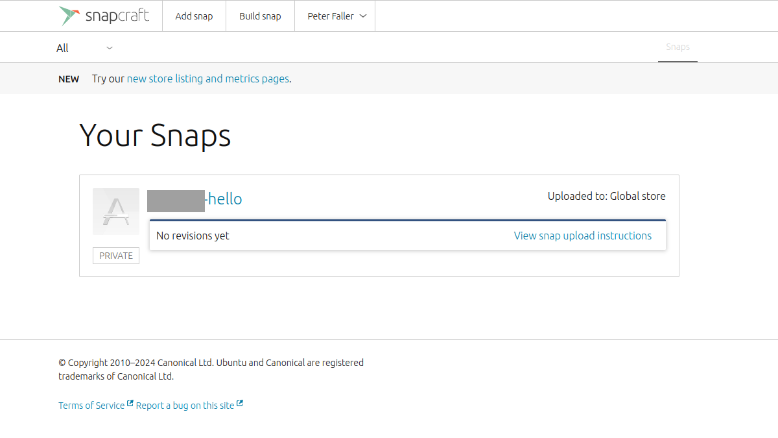Open the Terms of Service link
778x438 pixels.
point(91,406)
